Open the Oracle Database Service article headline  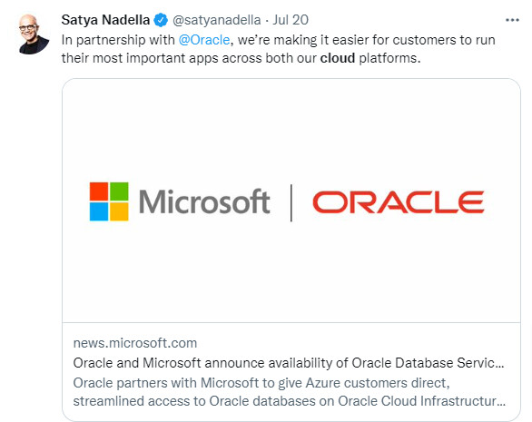289,363
